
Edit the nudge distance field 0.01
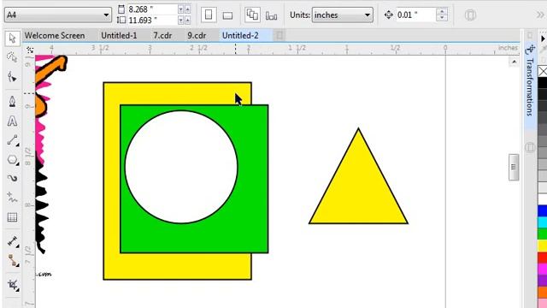pyautogui.click(x=416, y=15)
